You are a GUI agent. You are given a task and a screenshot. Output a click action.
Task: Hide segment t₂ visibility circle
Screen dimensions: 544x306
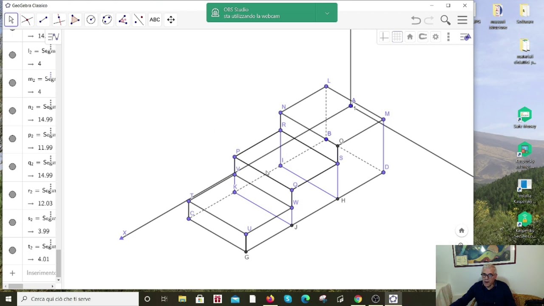click(12, 250)
